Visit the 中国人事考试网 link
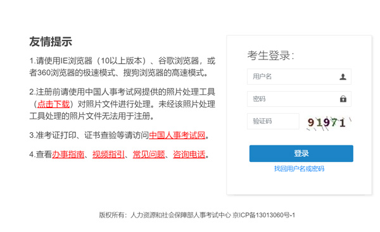 (x=177, y=135)
